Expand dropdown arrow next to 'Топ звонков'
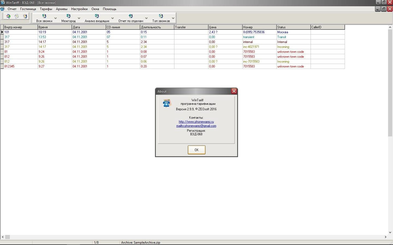 [173, 18]
